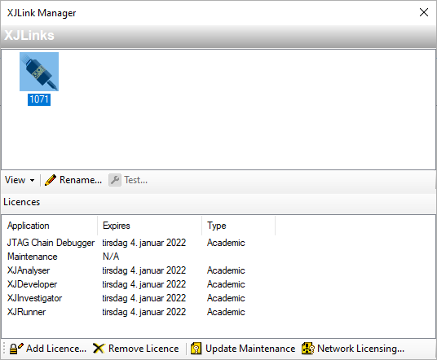Close the XJLink Manager window
The width and height of the screenshot is (437, 360).
(424, 12)
